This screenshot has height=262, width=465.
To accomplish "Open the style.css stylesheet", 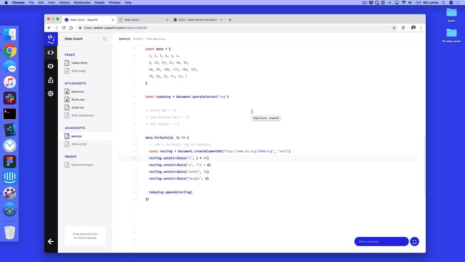I will point(77,107).
